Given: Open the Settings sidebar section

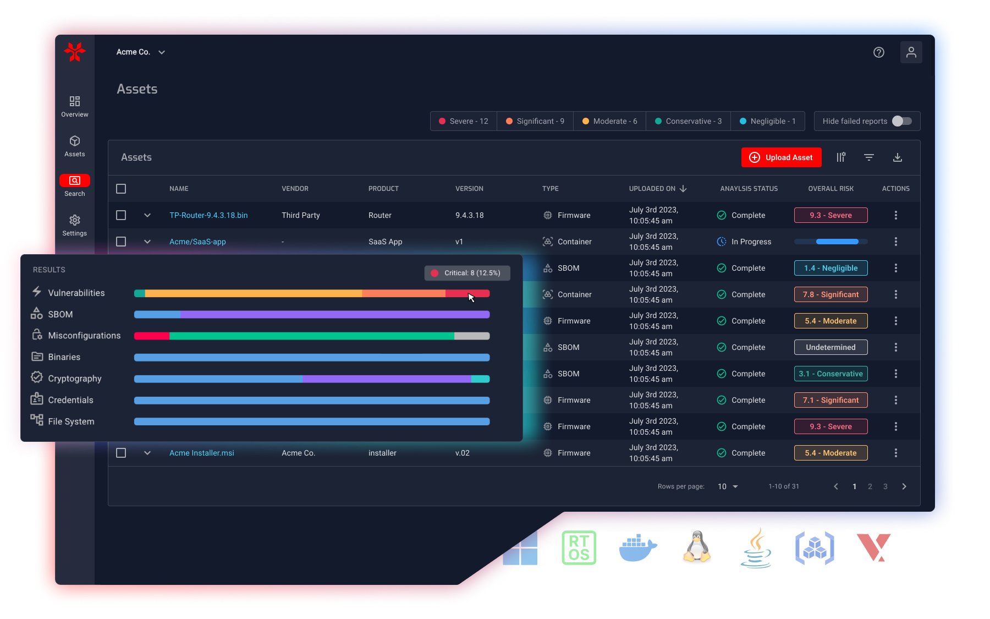Looking at the screenshot, I should pyautogui.click(x=75, y=226).
